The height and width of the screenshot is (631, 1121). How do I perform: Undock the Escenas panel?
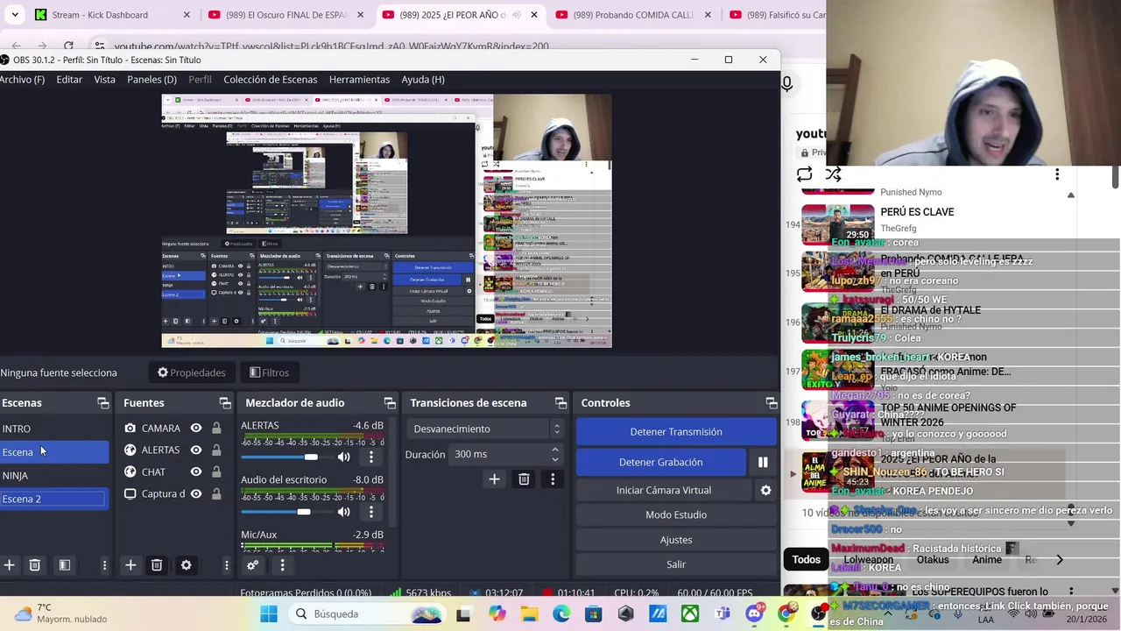[103, 403]
